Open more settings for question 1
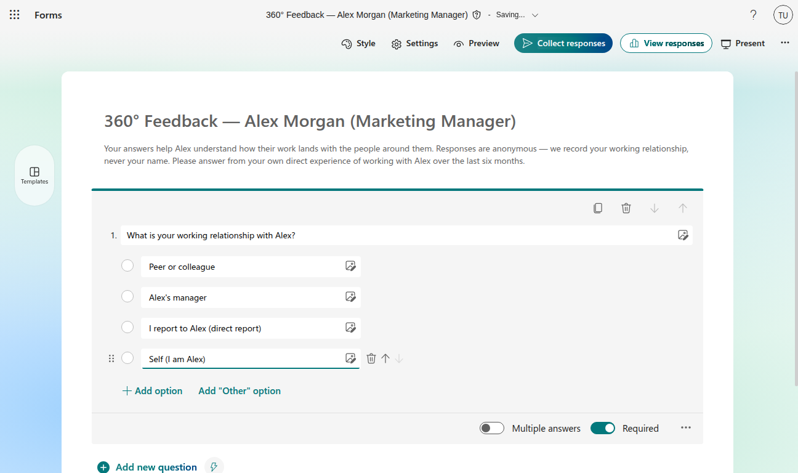Screen dimensions: 798x473 [x=686, y=428]
